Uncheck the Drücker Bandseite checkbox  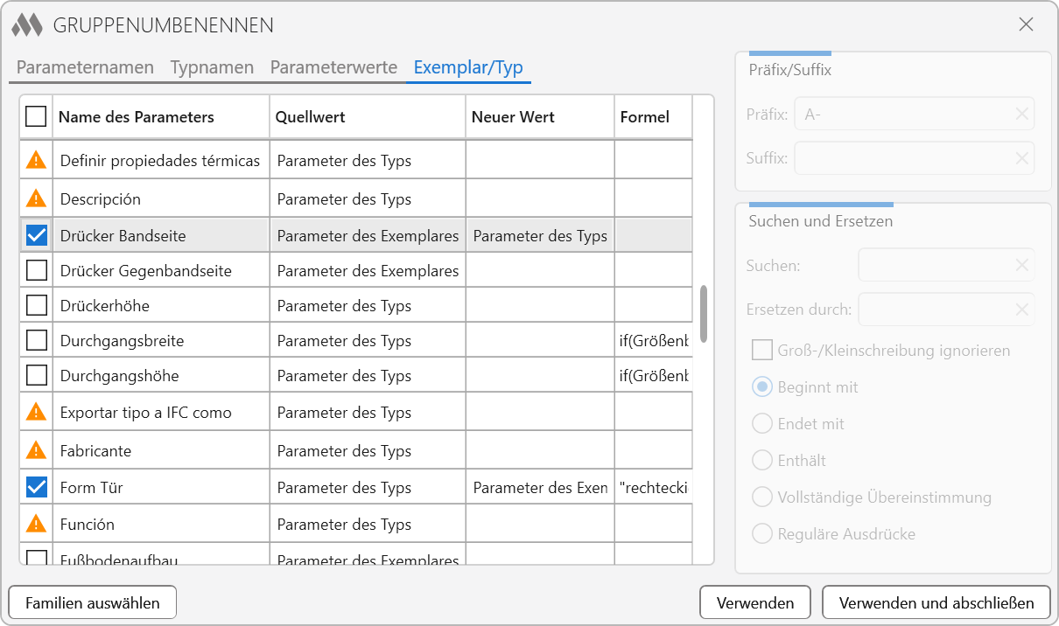click(x=37, y=235)
